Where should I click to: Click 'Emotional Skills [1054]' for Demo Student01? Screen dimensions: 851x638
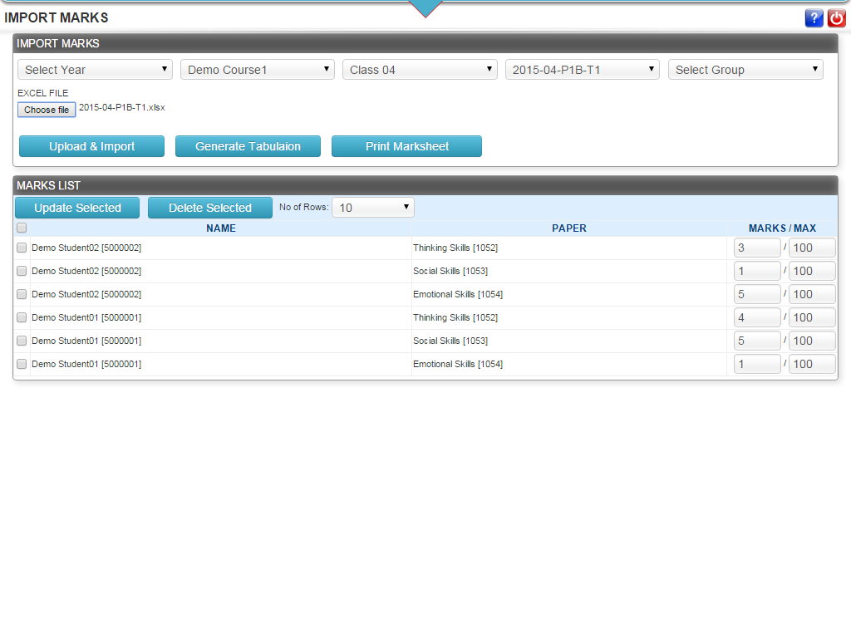[458, 365]
